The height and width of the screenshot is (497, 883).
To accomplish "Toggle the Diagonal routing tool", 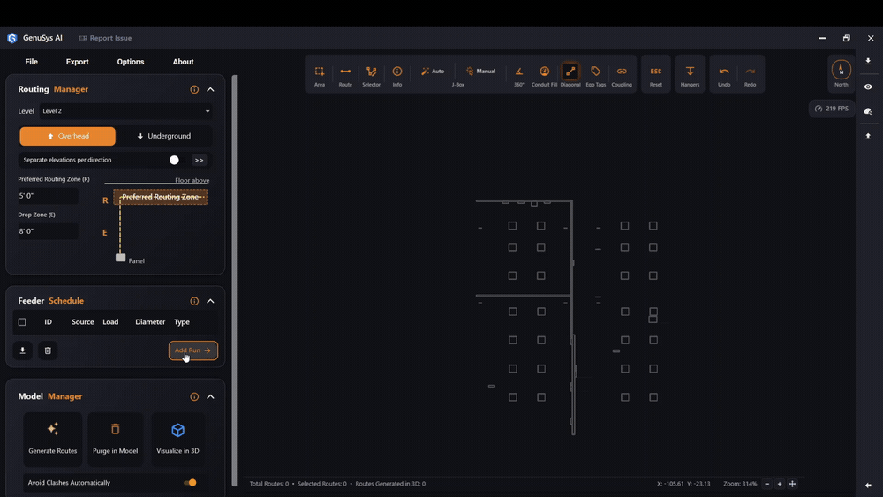I will 570,75.
